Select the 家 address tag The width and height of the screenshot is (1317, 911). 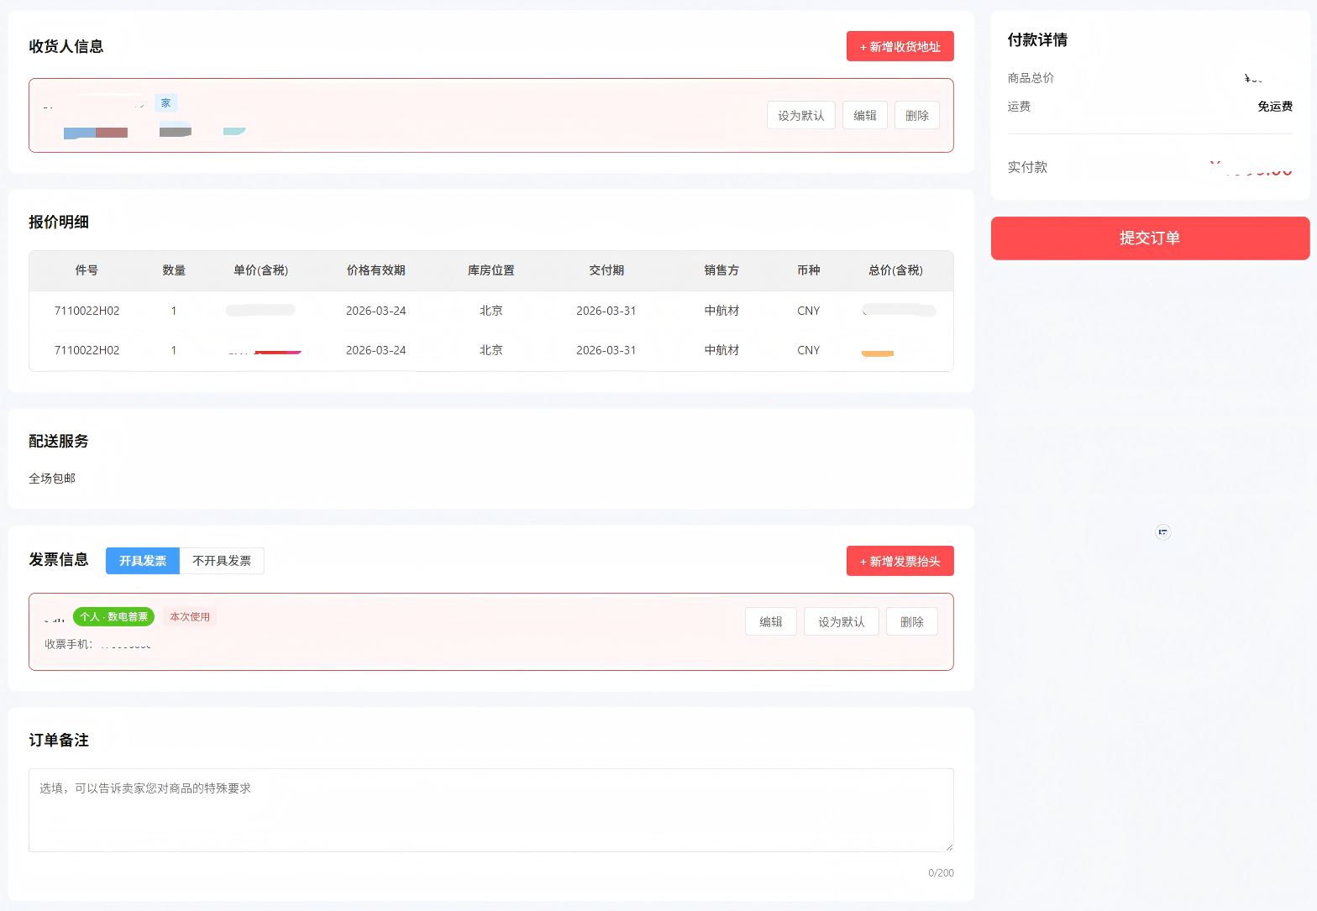(165, 103)
